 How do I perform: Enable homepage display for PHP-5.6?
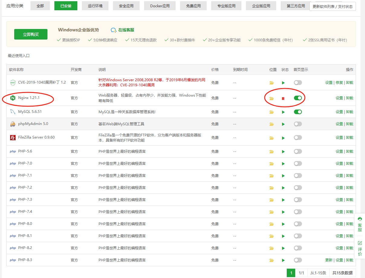pos(298,152)
